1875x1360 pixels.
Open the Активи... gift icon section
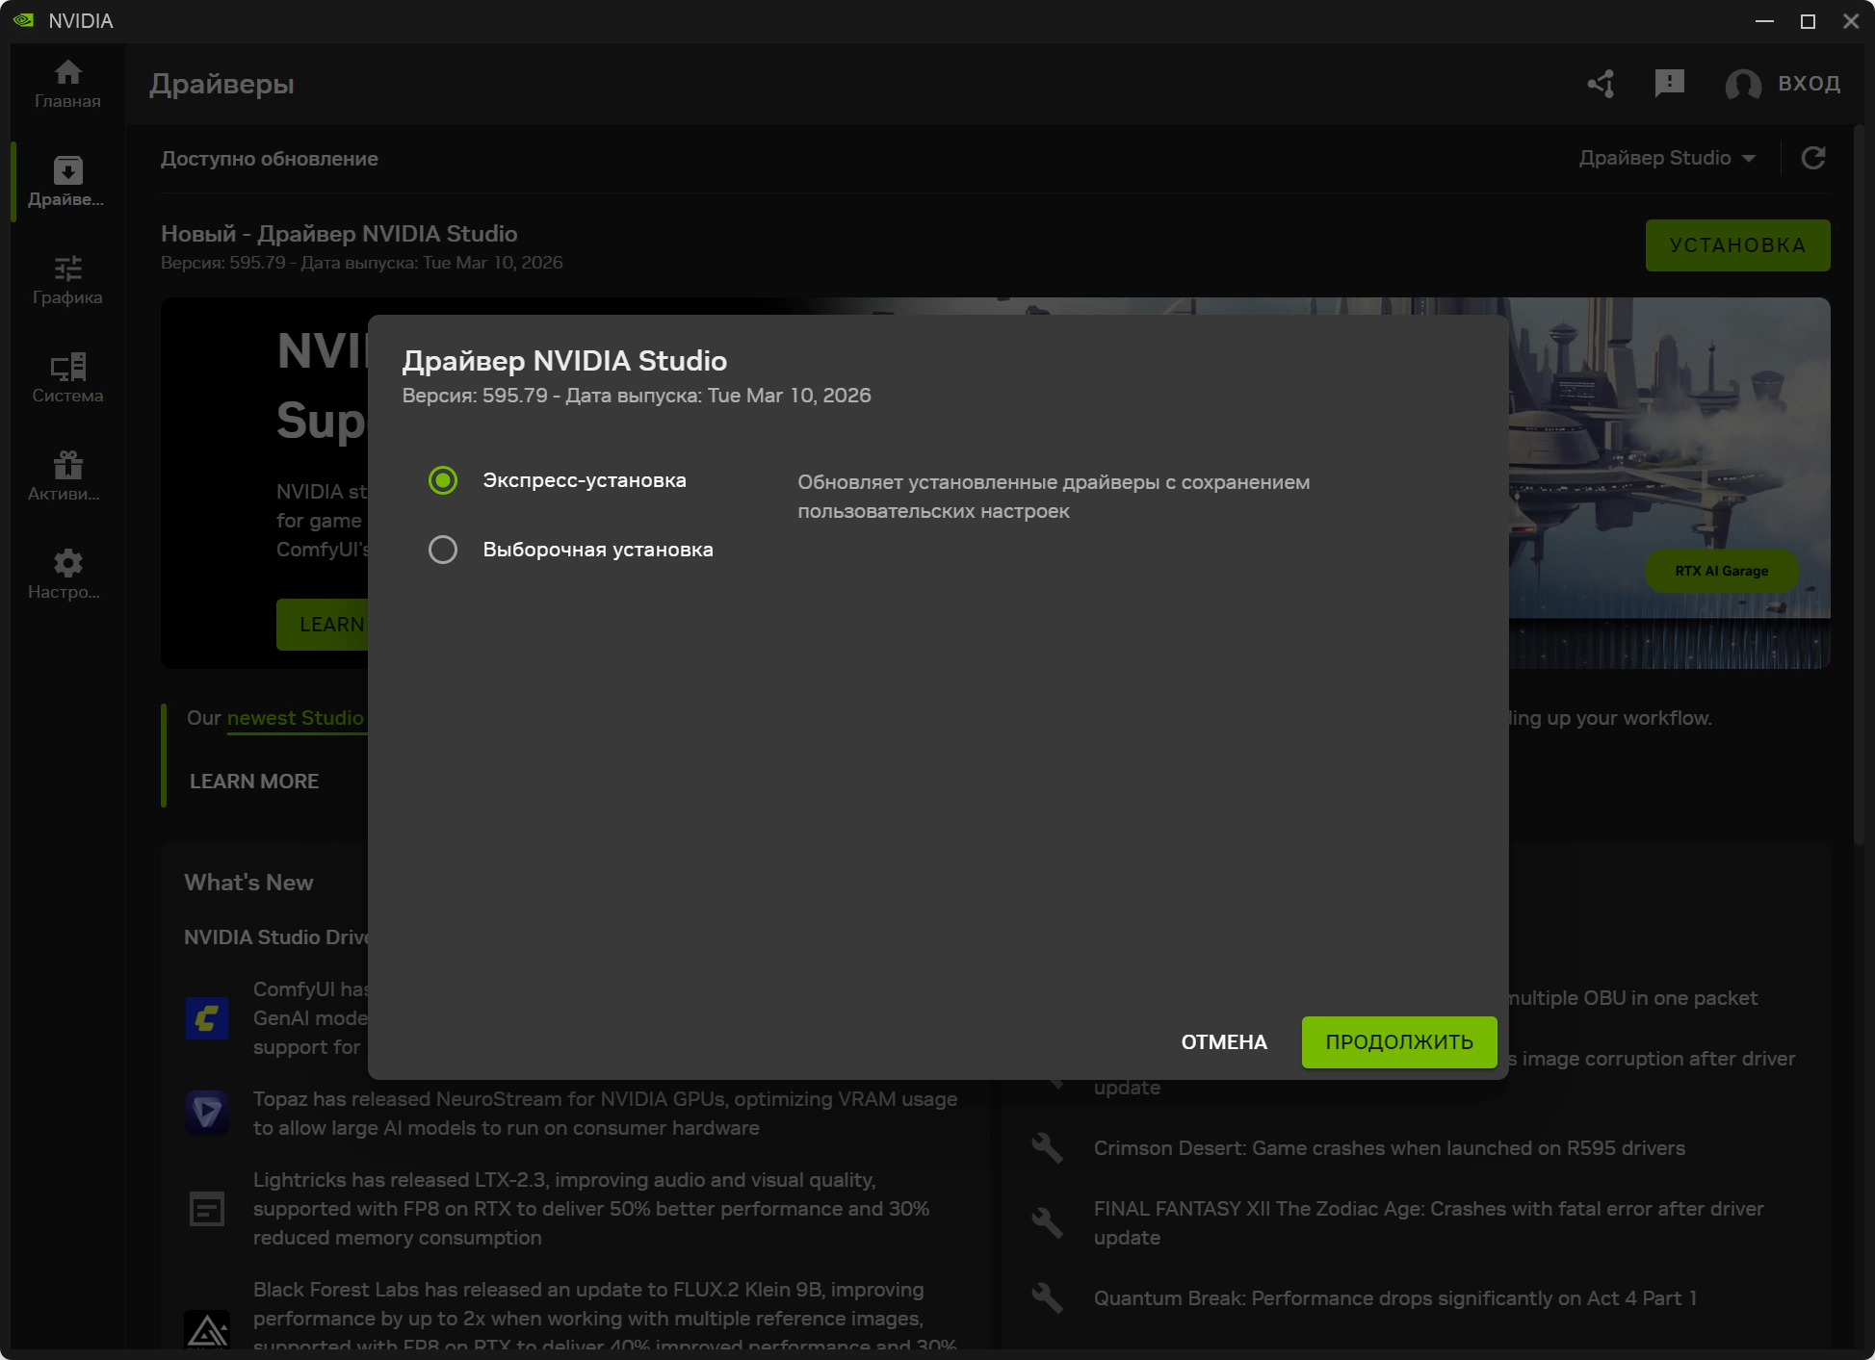point(67,476)
